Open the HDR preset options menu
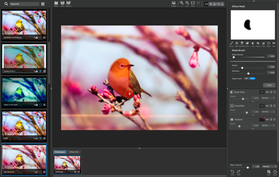The width and height of the screenshot is (279, 177). (44, 138)
